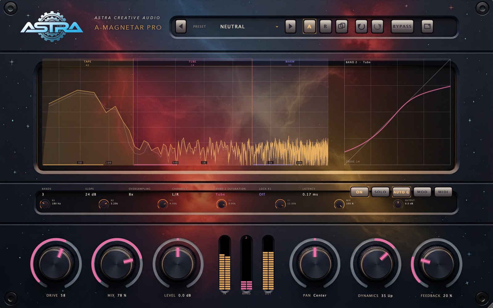Select the TAPE band header

coord(88,63)
